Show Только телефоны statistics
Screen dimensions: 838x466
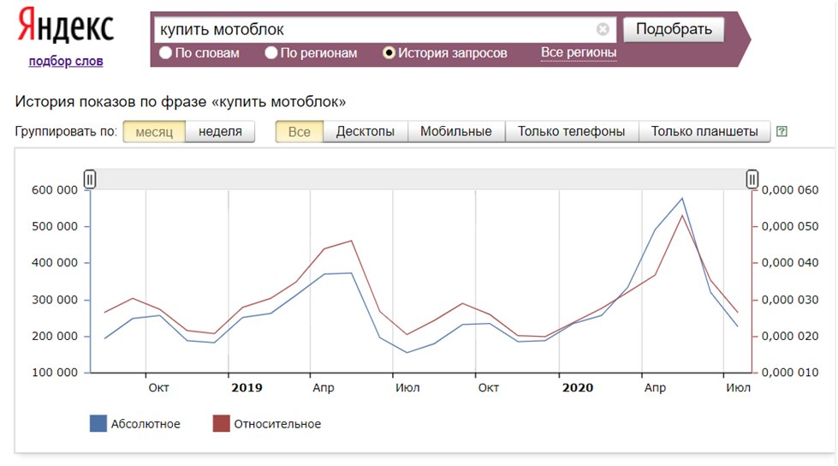[x=572, y=132]
